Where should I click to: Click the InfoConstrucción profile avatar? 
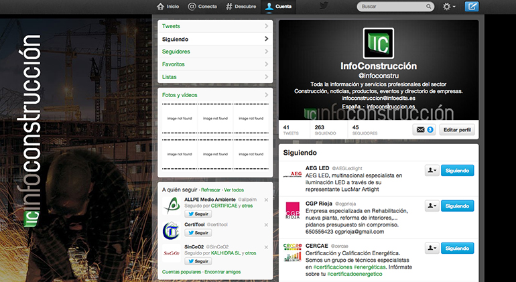coord(378,44)
